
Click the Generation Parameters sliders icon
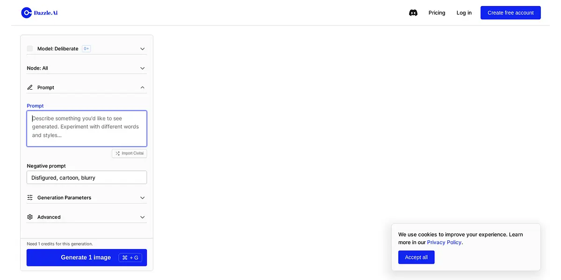tap(30, 197)
